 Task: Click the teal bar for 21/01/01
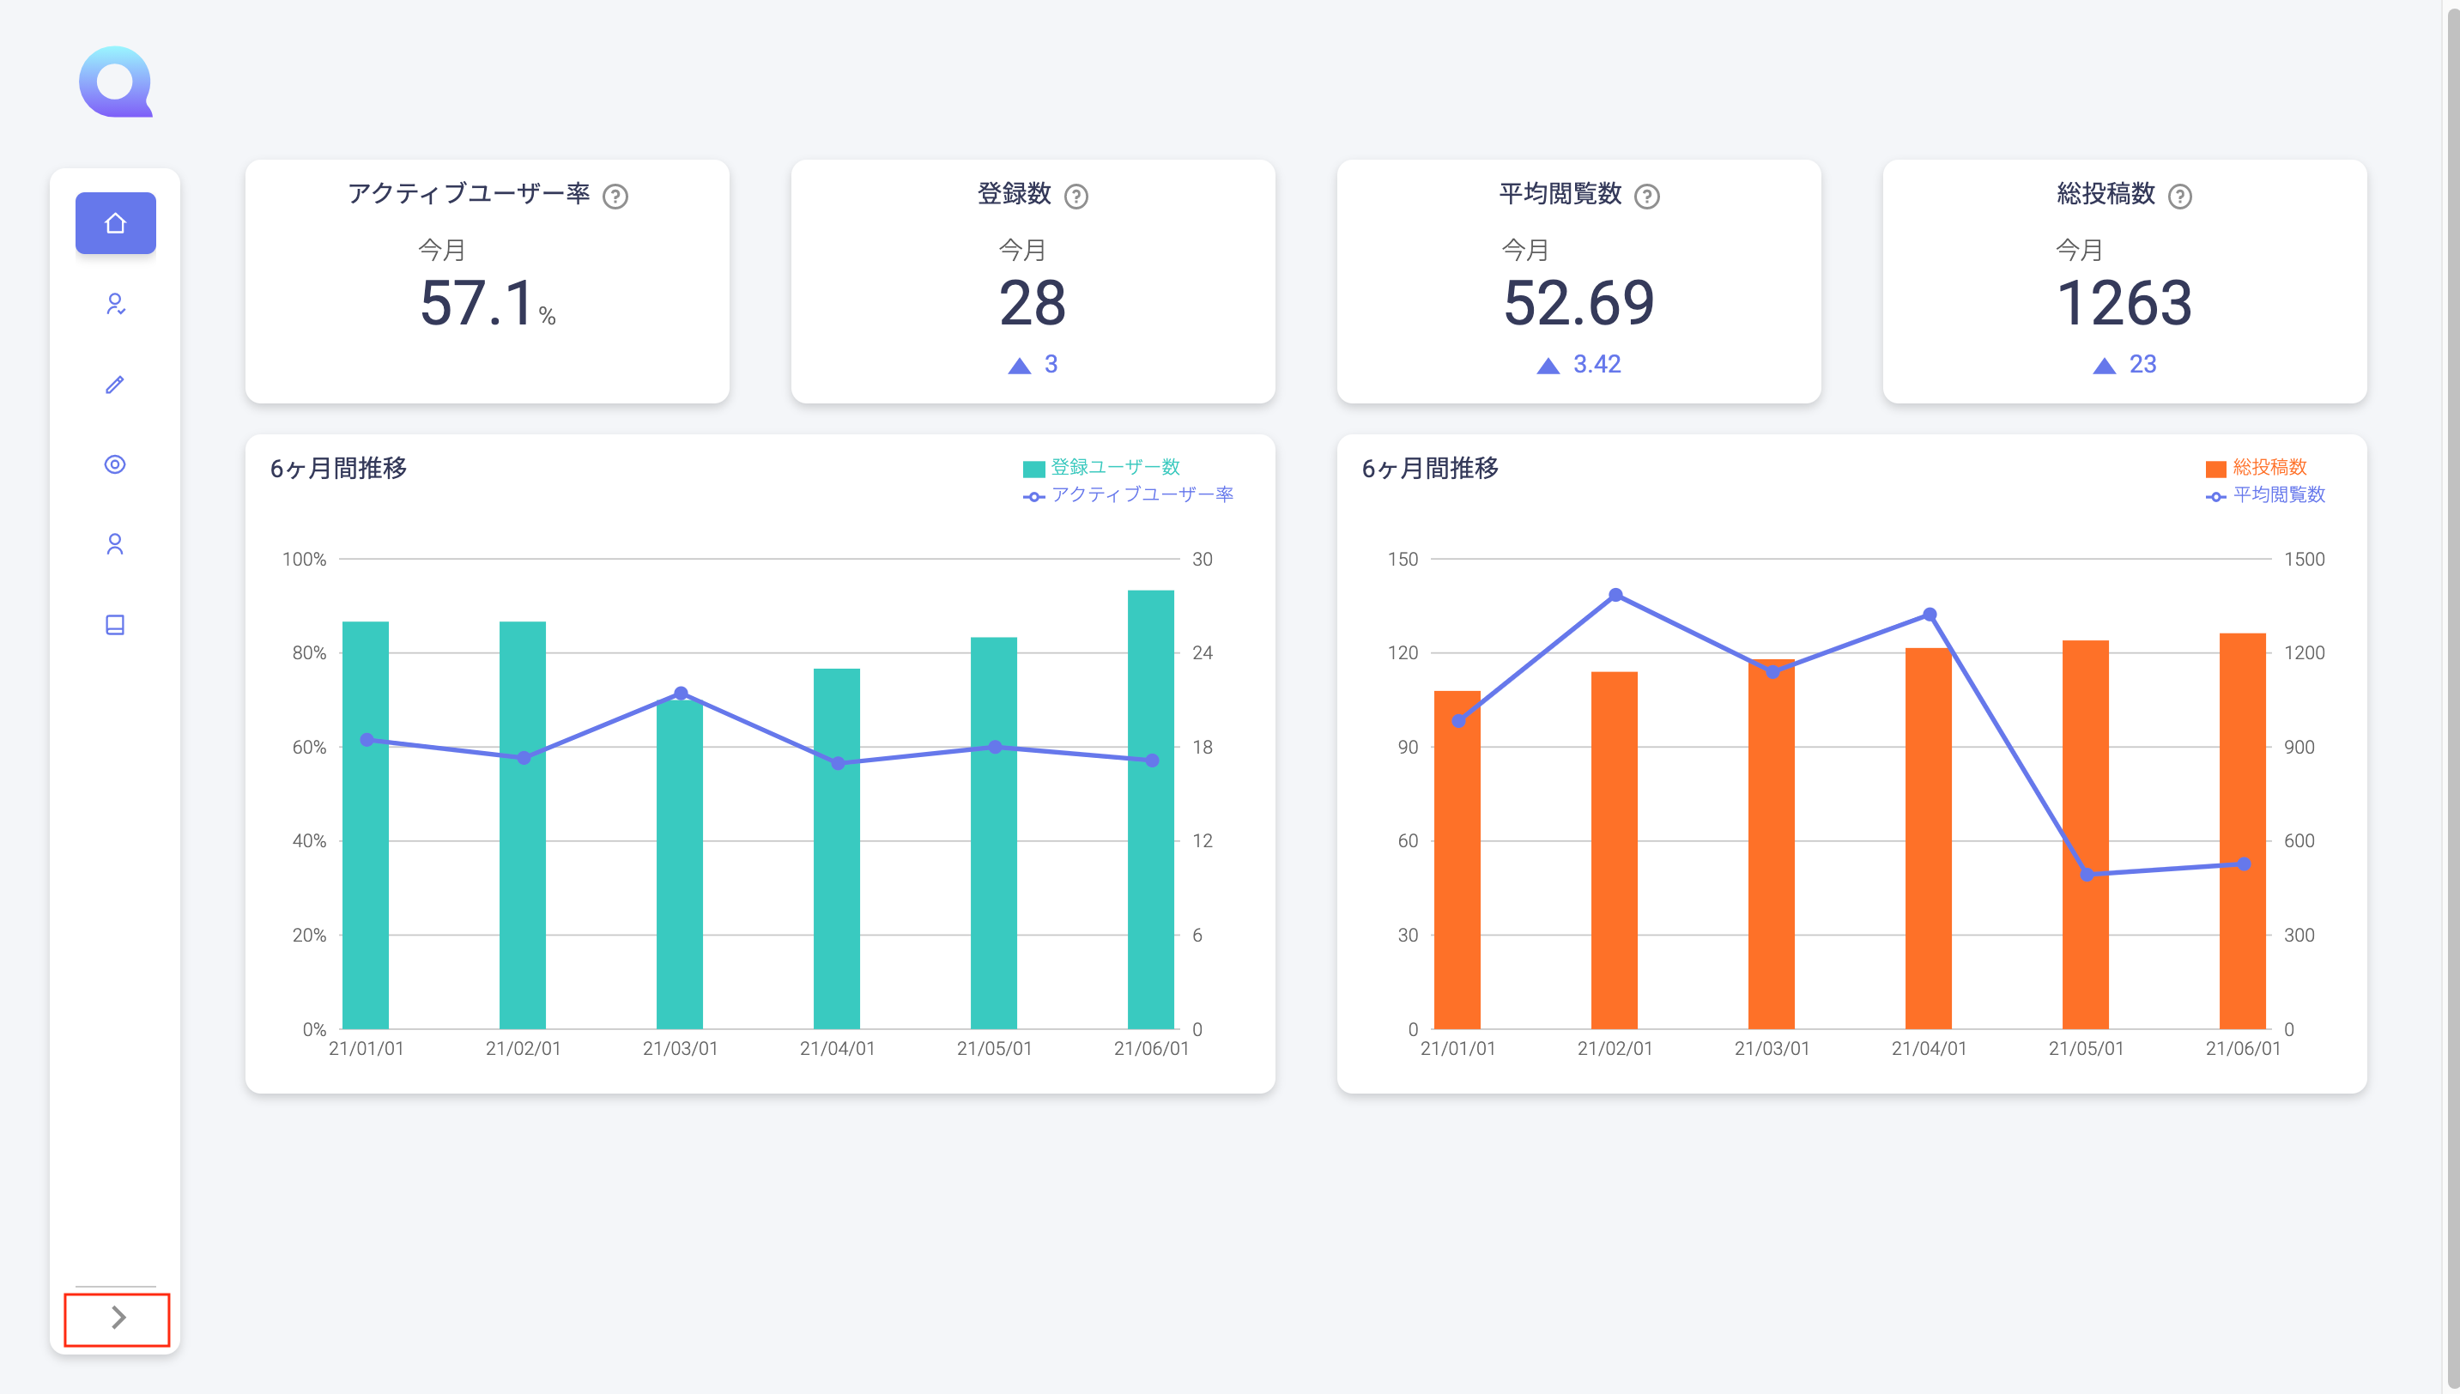click(x=366, y=825)
